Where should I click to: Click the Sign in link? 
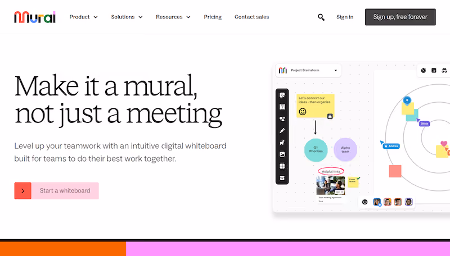(345, 17)
